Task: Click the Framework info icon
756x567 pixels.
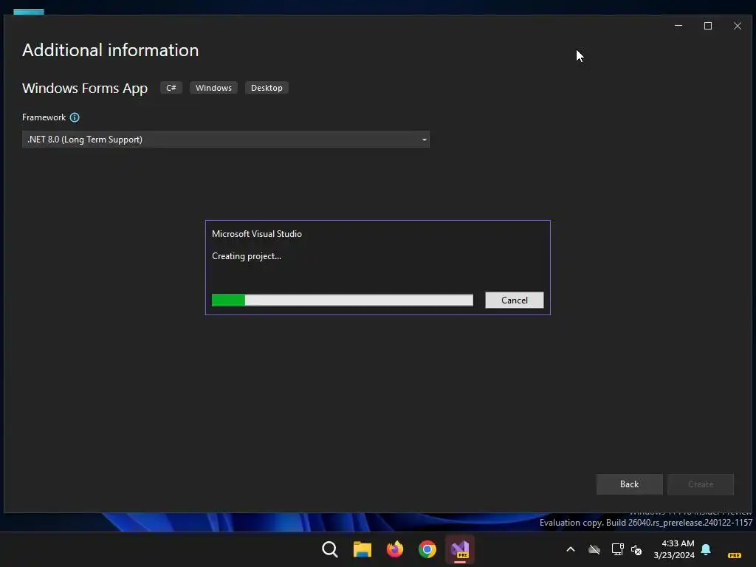Action: click(75, 117)
